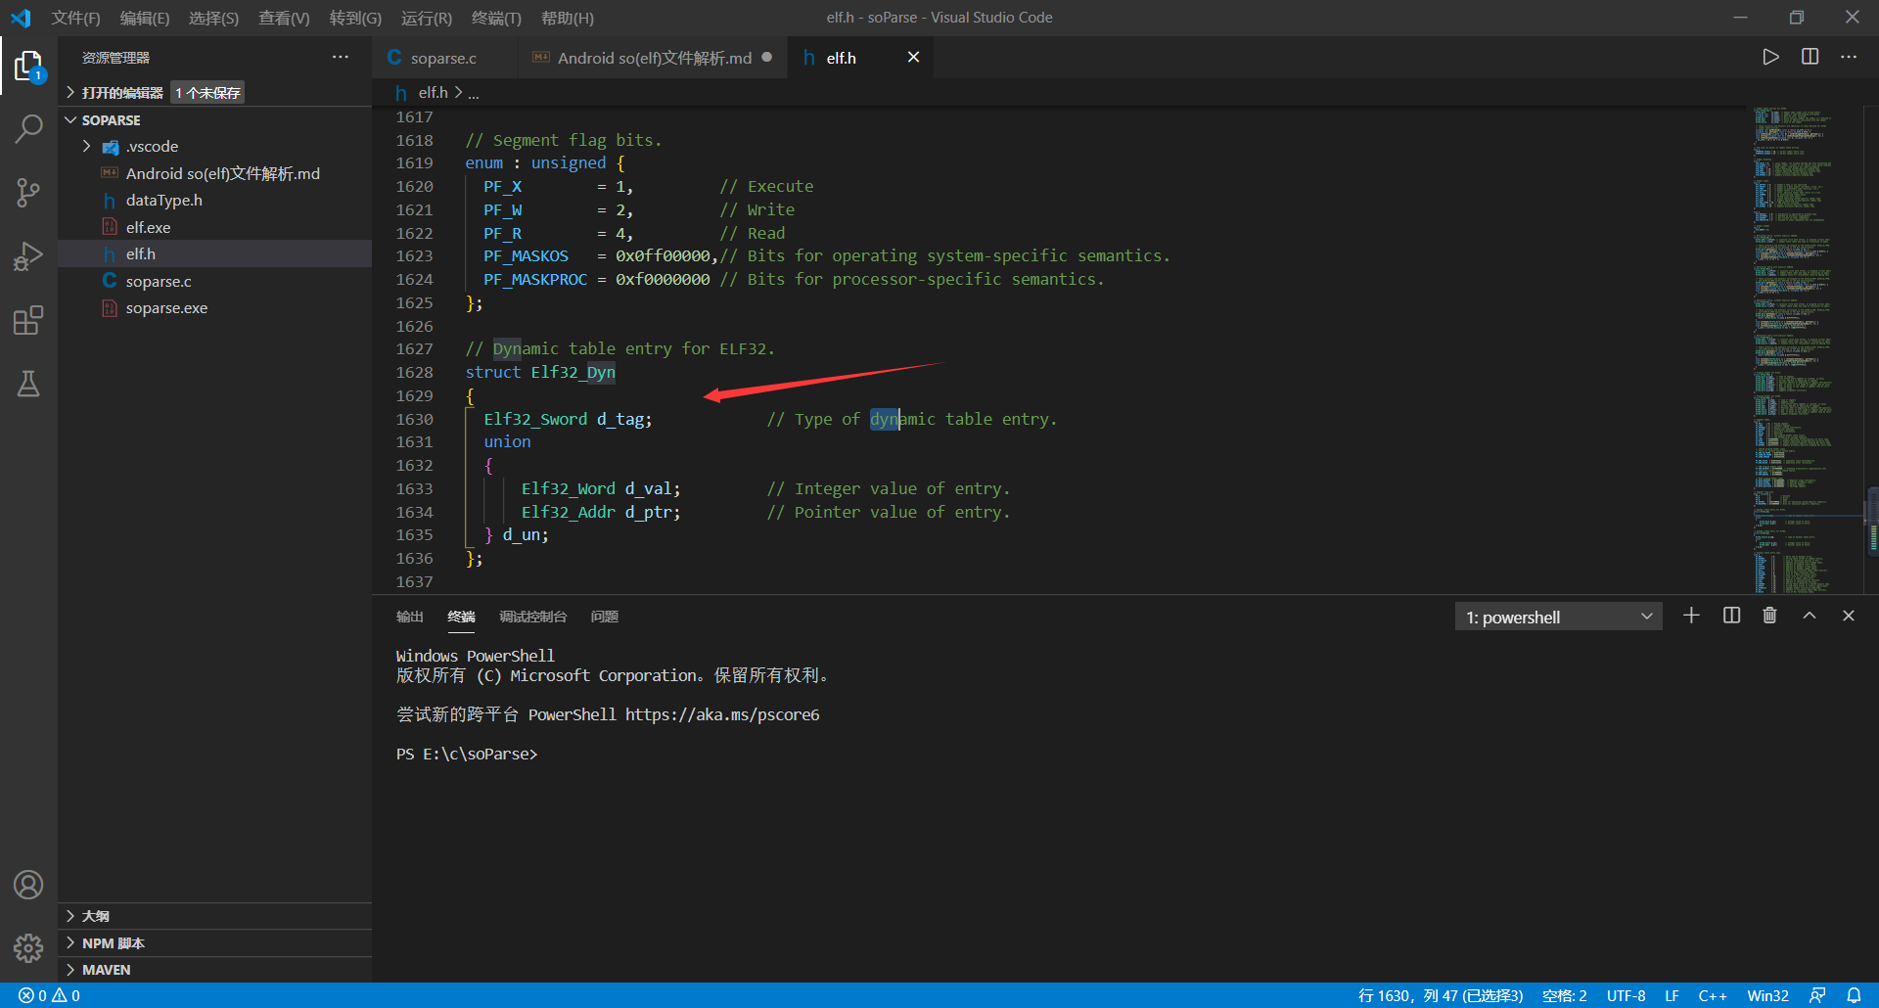Run the current file with play button
The width and height of the screenshot is (1879, 1008).
click(x=1770, y=57)
